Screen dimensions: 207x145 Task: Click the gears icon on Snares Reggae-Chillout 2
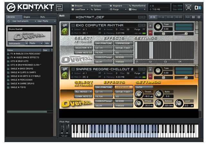click(x=65, y=69)
